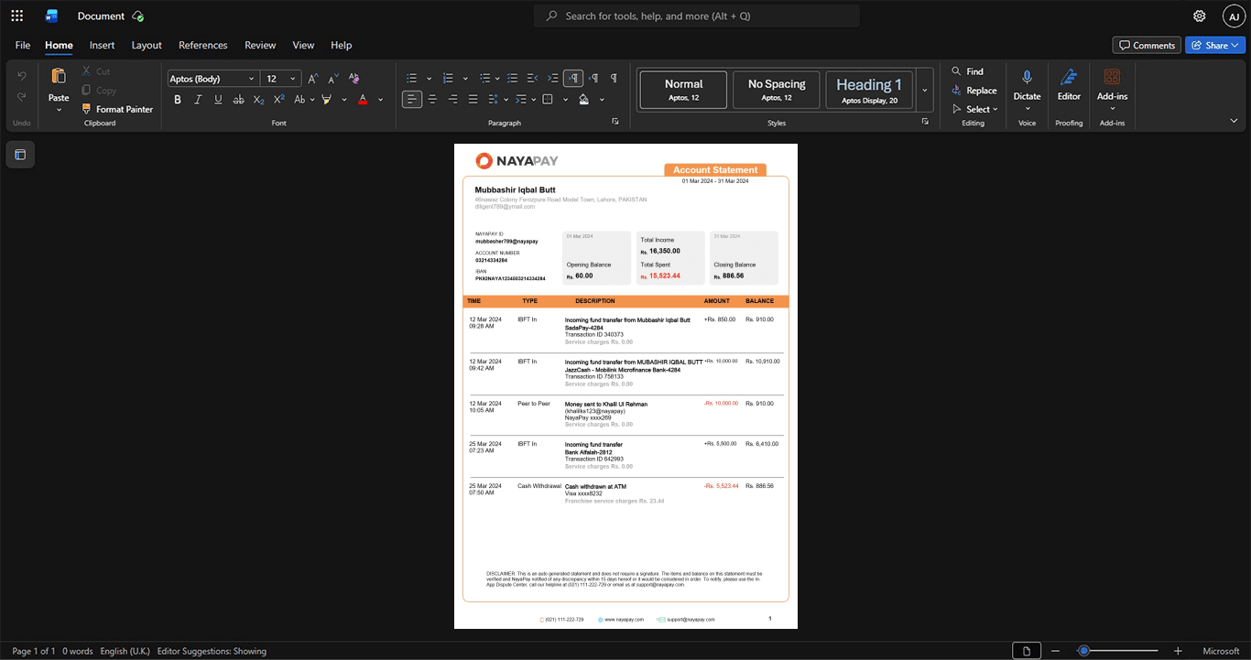The width and height of the screenshot is (1251, 660).
Task: Switch to the References tab
Action: click(x=203, y=45)
